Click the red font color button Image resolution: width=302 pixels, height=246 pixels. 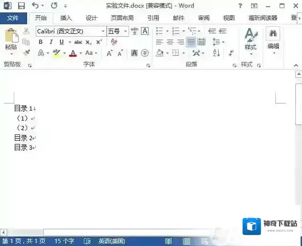[x=73, y=53]
